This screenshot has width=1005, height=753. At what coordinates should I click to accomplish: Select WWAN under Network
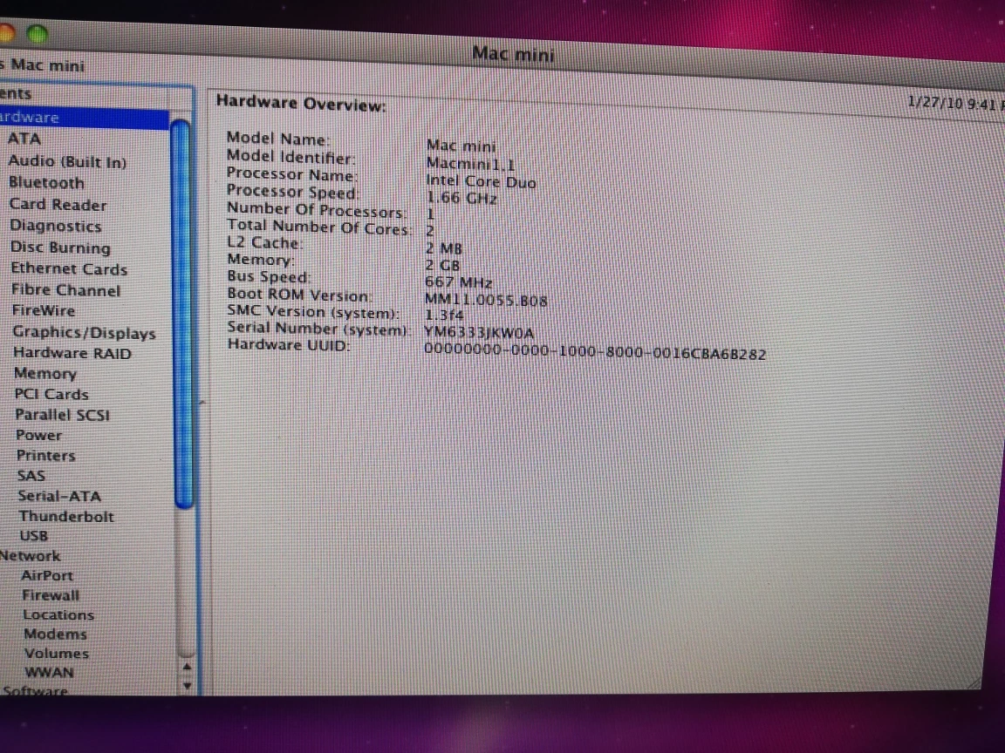[x=50, y=673]
